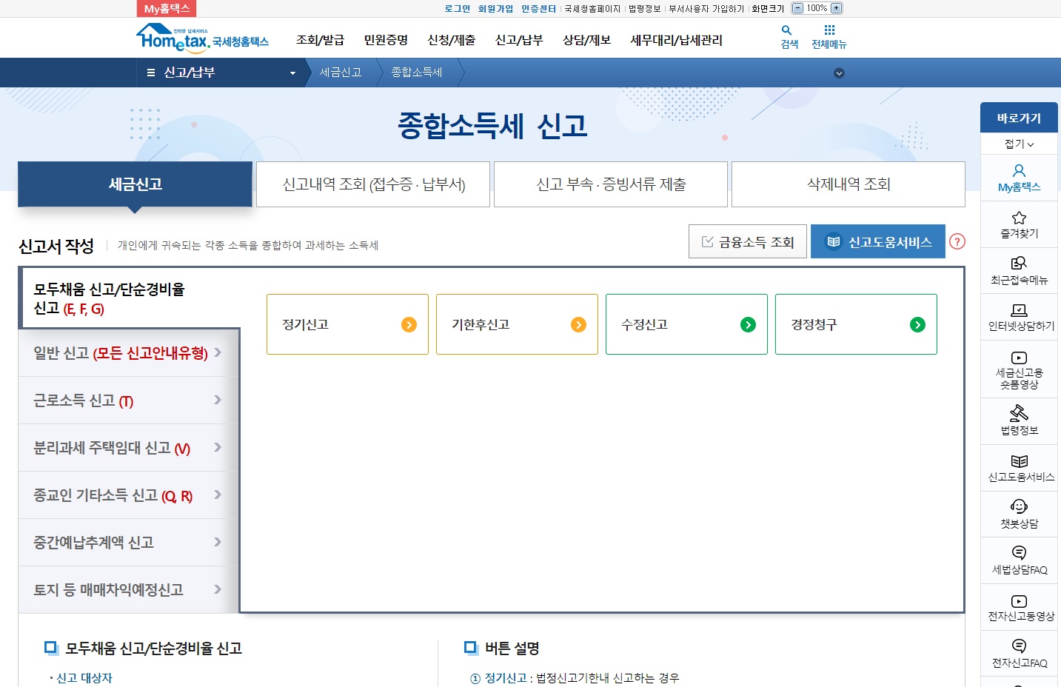Screen dimensions: 1061x687
Task: Launch 챗봇상담 from the sidebar
Action: pyautogui.click(x=1019, y=514)
